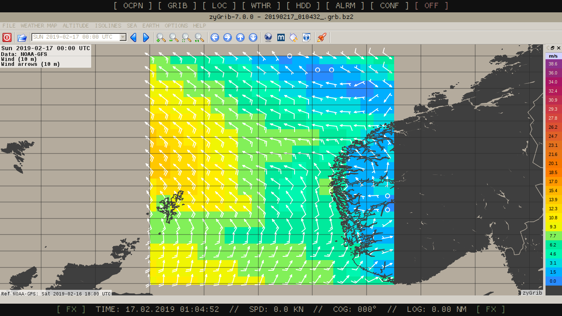This screenshot has height=316, width=562.
Task: Click the [ CONF ] top bar button
Action: (390, 6)
